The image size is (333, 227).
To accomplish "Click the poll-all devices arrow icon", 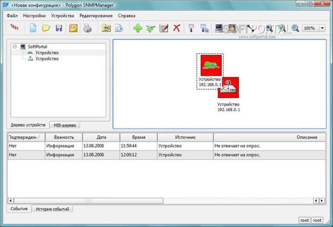I will point(204,28).
